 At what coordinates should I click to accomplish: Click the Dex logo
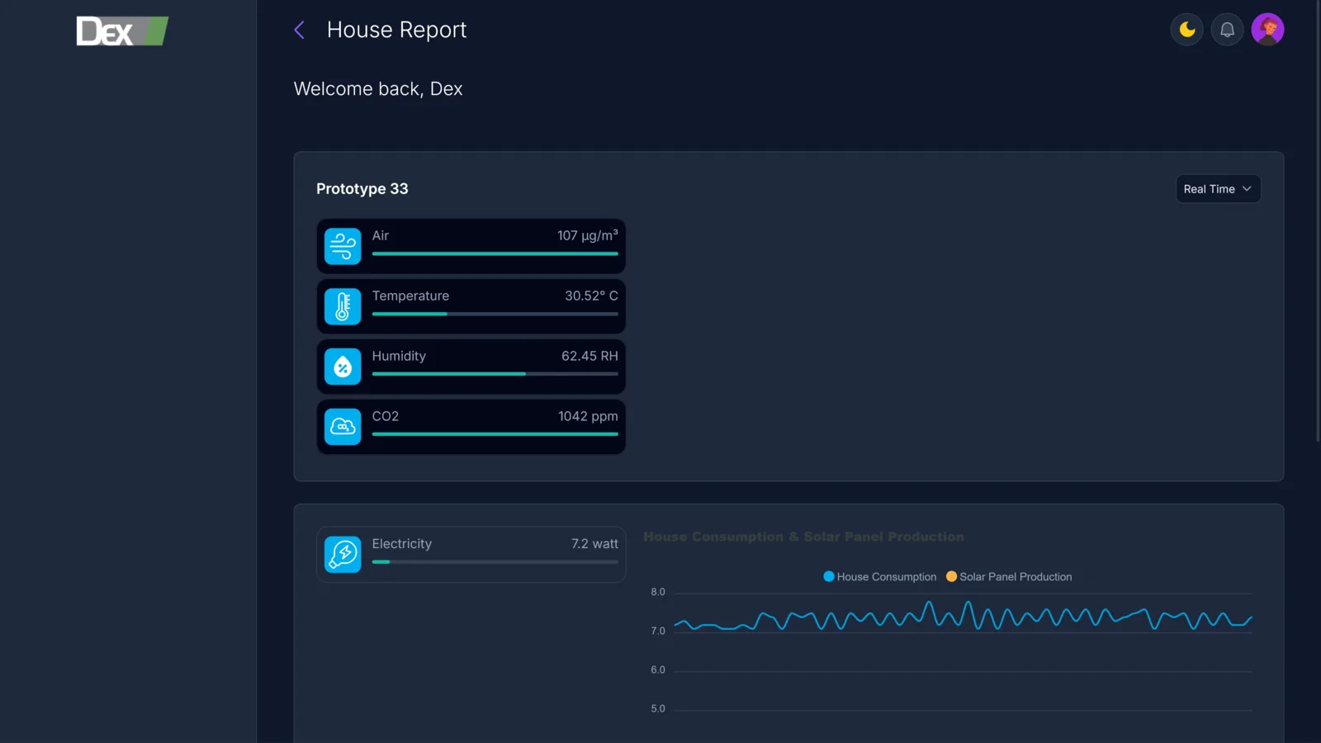click(122, 31)
